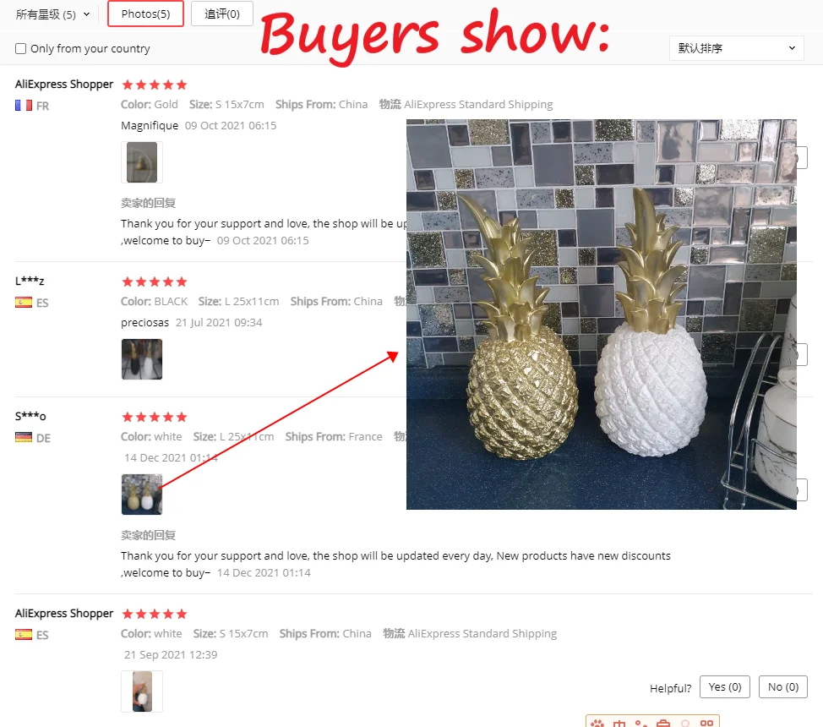
Task: Open the 默认排序 sort dropdown
Action: pyautogui.click(x=737, y=48)
